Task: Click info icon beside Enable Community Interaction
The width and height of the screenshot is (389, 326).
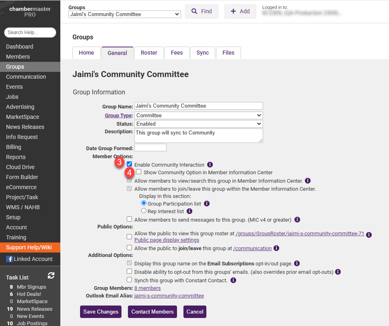Action: click(x=210, y=165)
